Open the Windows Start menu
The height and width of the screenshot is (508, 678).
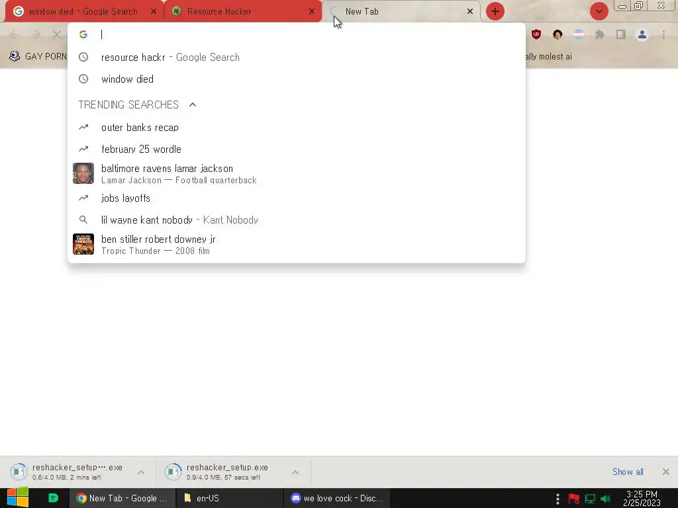pos(17,498)
